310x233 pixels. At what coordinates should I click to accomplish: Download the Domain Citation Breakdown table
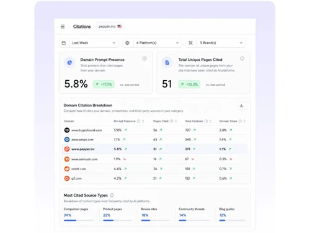[x=241, y=106]
